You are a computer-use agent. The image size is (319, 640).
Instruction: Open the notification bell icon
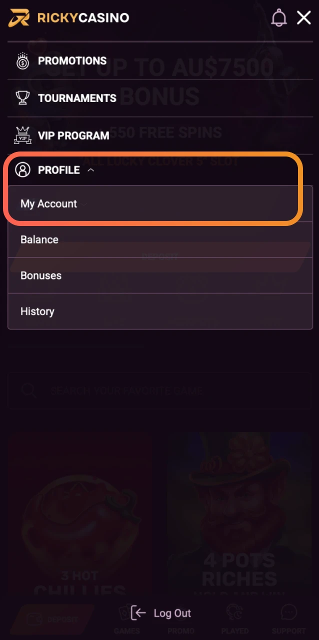tap(279, 17)
